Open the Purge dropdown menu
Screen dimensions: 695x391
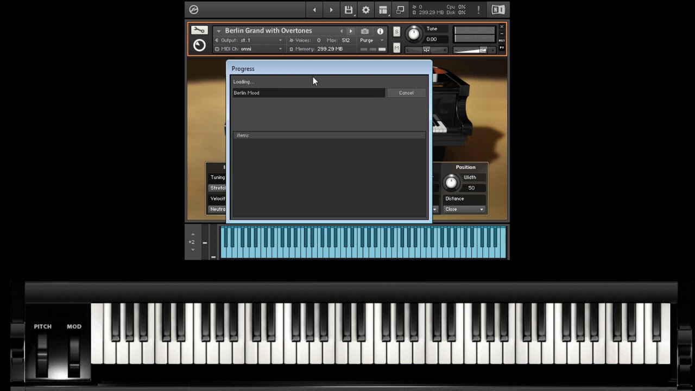[x=372, y=40]
